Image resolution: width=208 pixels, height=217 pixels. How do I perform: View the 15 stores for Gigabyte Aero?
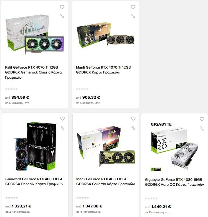tap(157, 212)
